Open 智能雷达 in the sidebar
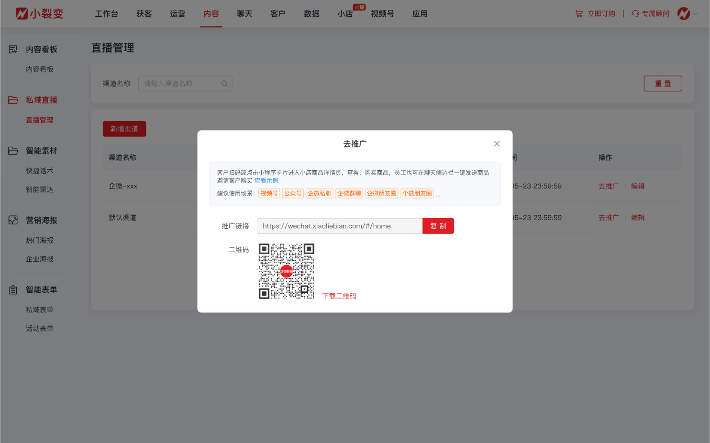This screenshot has width=710, height=443. point(40,189)
